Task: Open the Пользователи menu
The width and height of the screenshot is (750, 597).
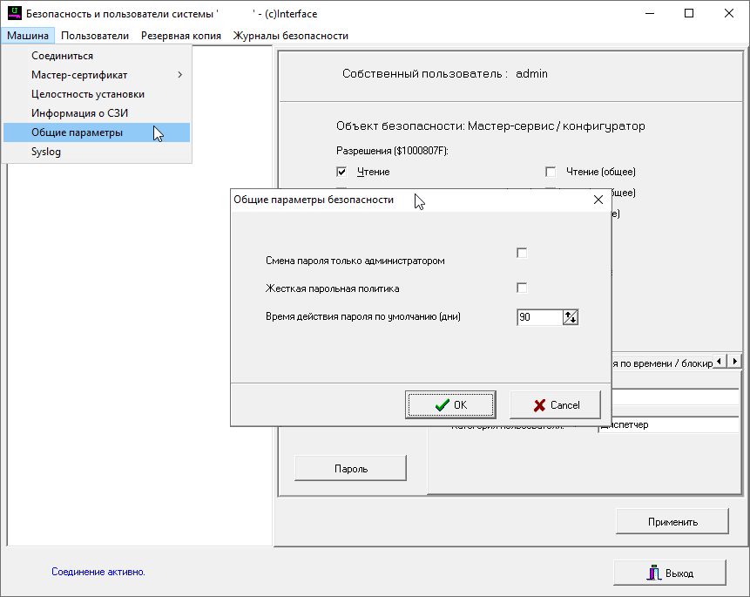Action: 95,36
